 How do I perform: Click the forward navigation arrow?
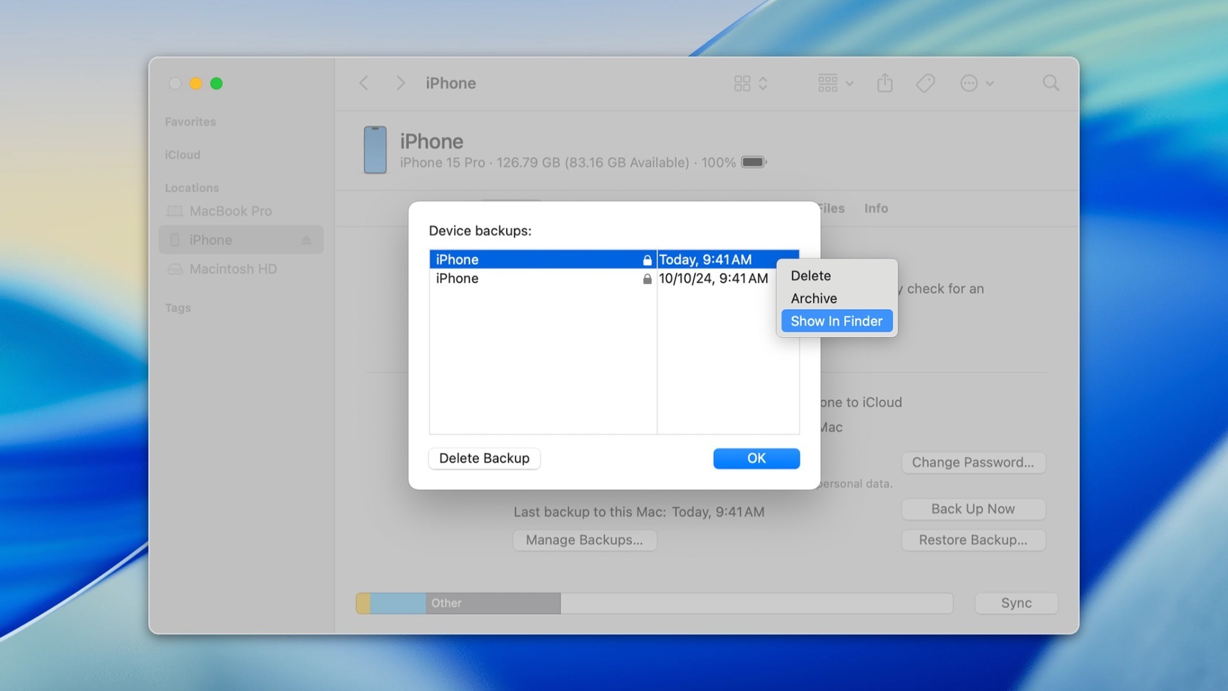point(400,83)
